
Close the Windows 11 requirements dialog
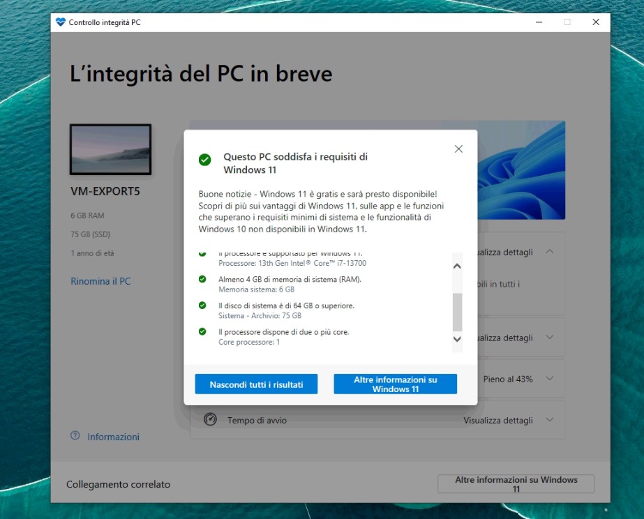(x=458, y=149)
